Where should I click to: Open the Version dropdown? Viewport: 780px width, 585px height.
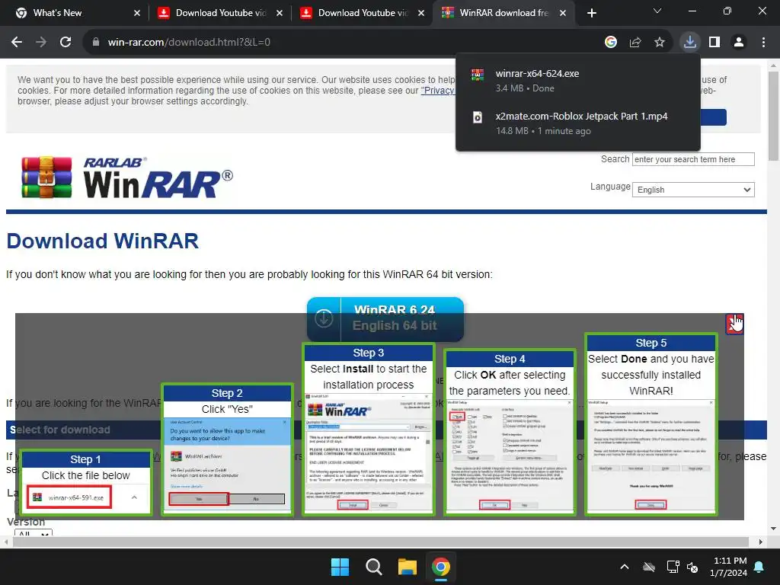(x=34, y=532)
